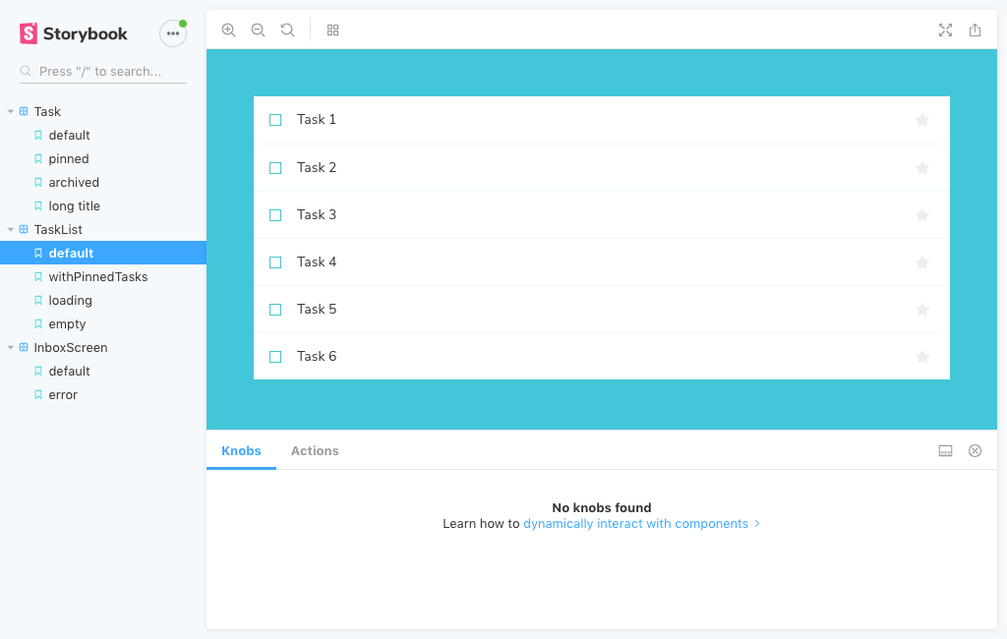1007x639 pixels.
Task: Switch to the Knobs tab
Action: pos(242,451)
